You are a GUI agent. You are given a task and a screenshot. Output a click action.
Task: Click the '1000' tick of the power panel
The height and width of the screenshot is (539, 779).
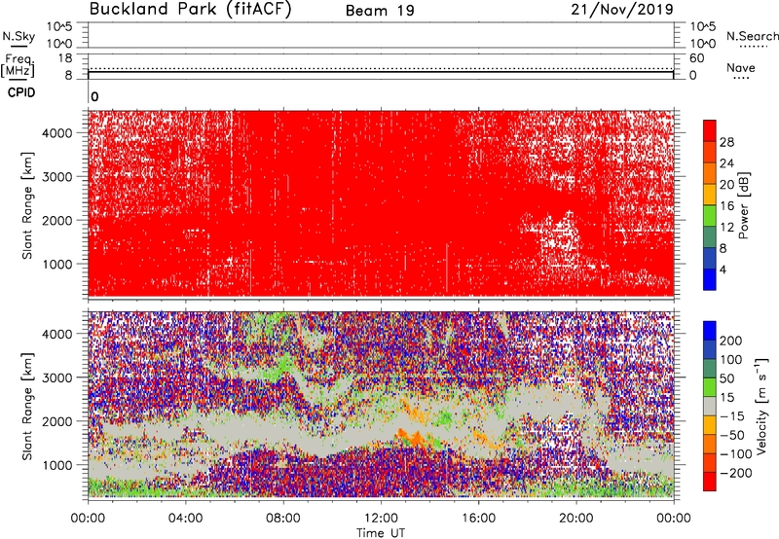pos(56,264)
